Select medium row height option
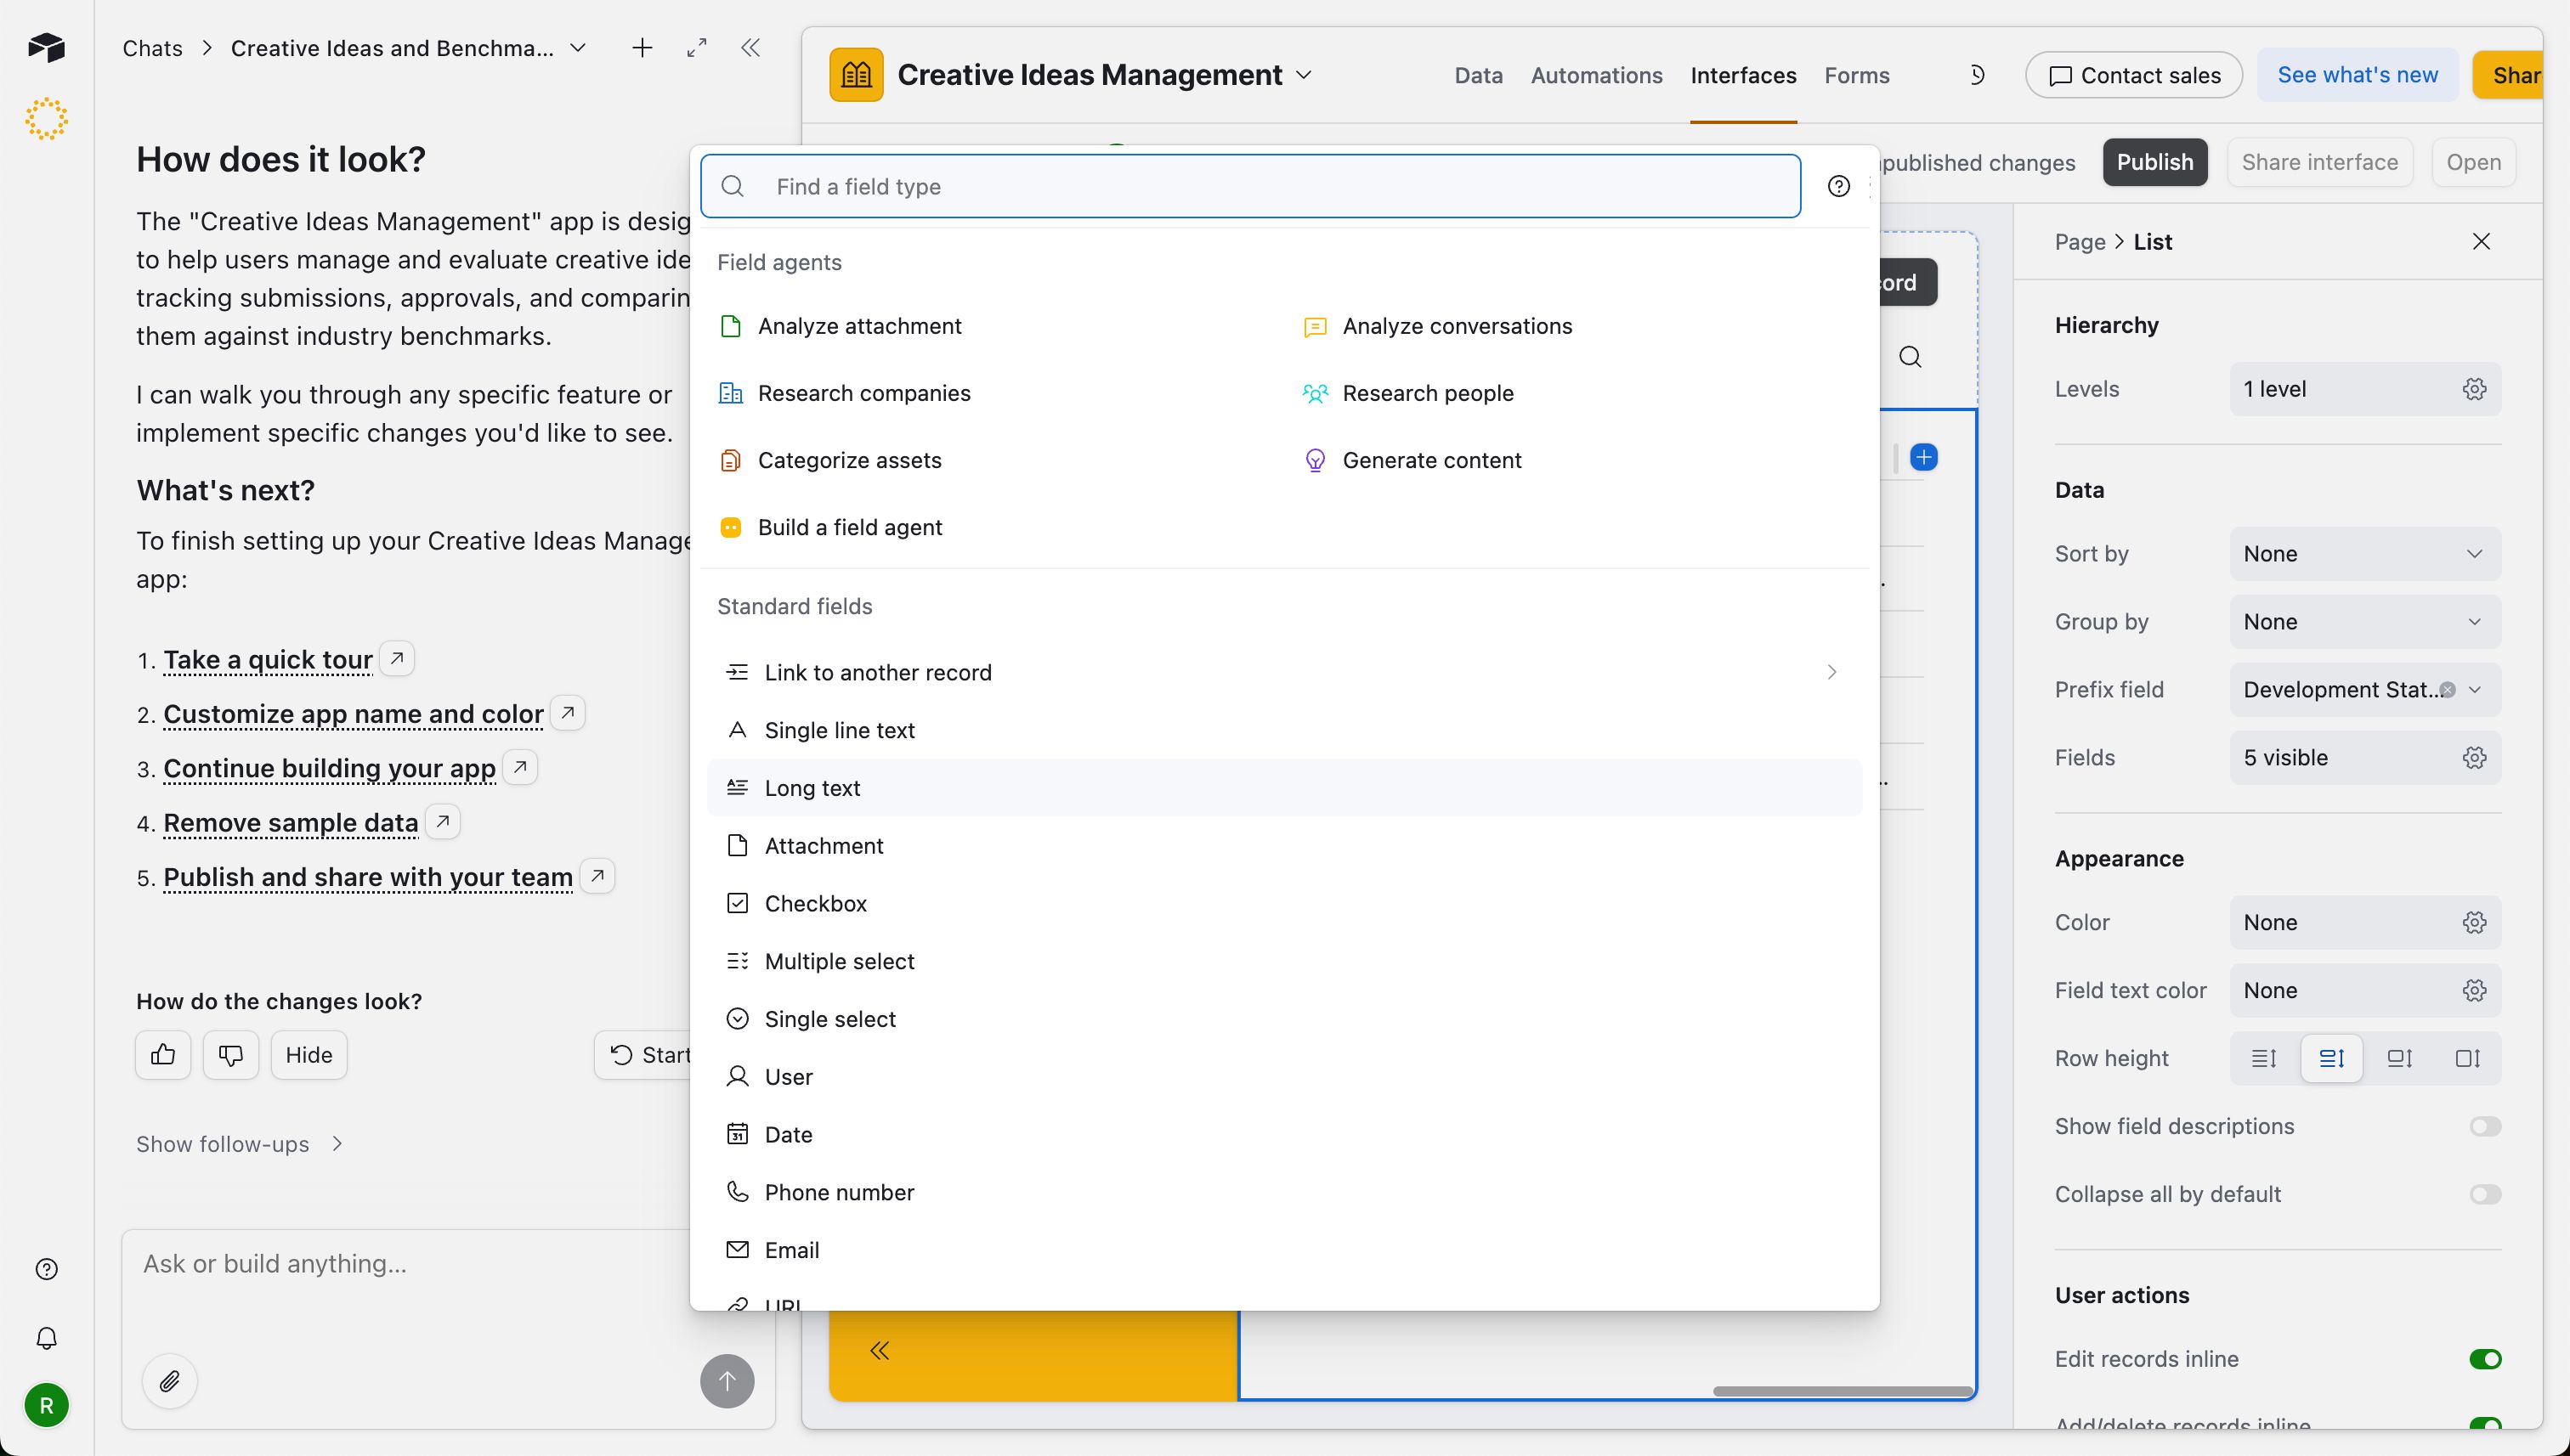The width and height of the screenshot is (2570, 1456). coord(2332,1058)
